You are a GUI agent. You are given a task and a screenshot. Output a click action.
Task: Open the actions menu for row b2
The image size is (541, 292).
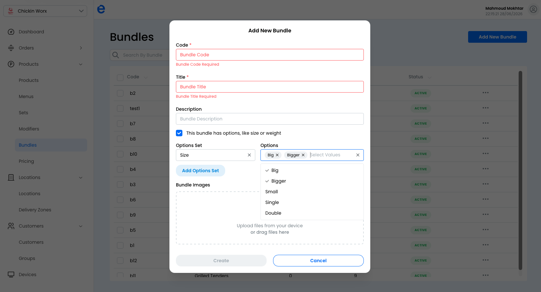tap(485, 93)
